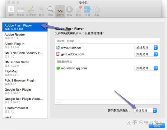Click mp.weixin.qq.com website row
The height and width of the screenshot is (130, 167).
pos(107,68)
